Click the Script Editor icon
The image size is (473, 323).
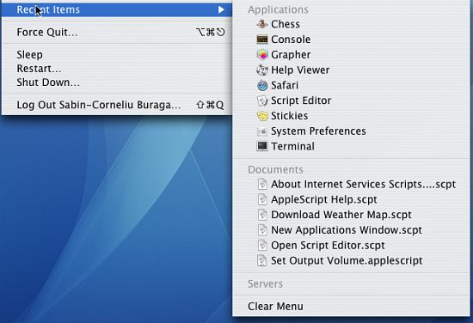(x=262, y=101)
